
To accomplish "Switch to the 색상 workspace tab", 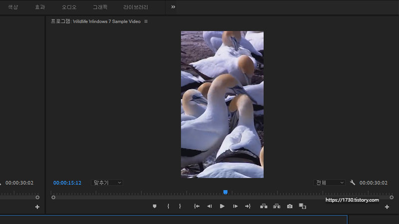I will pos(13,7).
